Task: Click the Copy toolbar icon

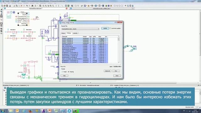Action: pyautogui.click(x=17, y=6)
